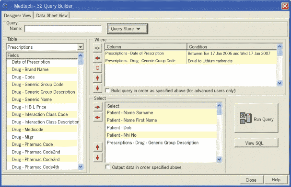Select 'Patient - Dob' in Select list

(x=161, y=128)
